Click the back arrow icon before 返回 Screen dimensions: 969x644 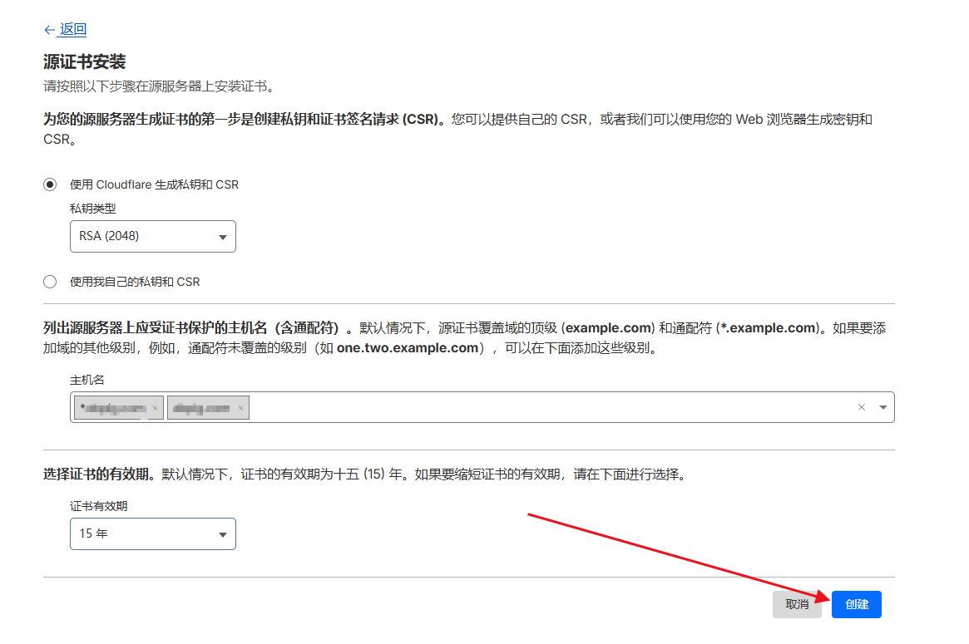[49, 30]
